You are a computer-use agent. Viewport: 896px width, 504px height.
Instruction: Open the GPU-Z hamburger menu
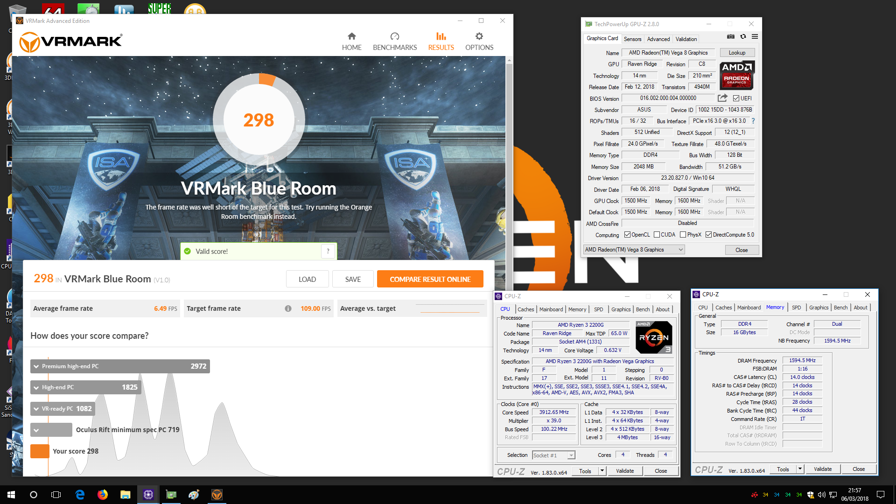coord(755,37)
